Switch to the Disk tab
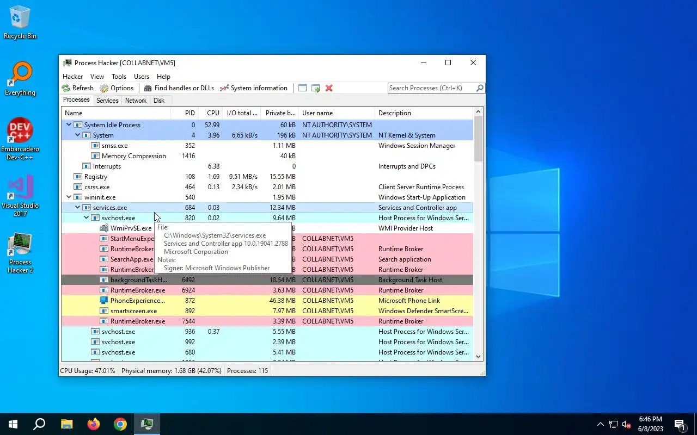The image size is (697, 435). point(159,101)
